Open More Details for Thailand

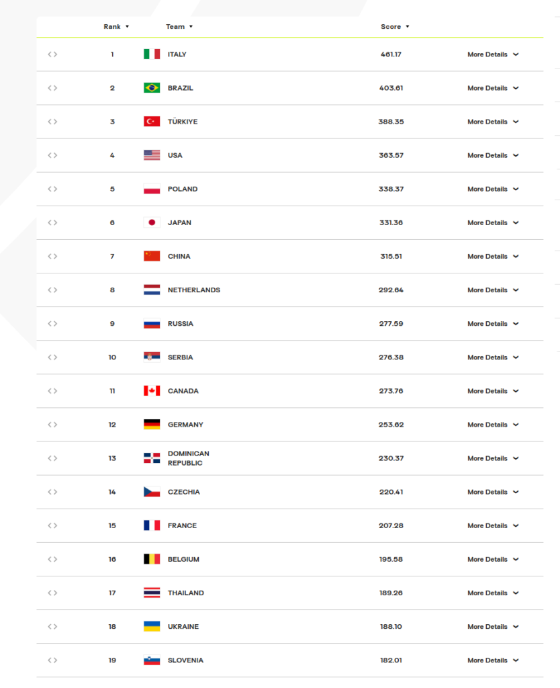pos(493,593)
